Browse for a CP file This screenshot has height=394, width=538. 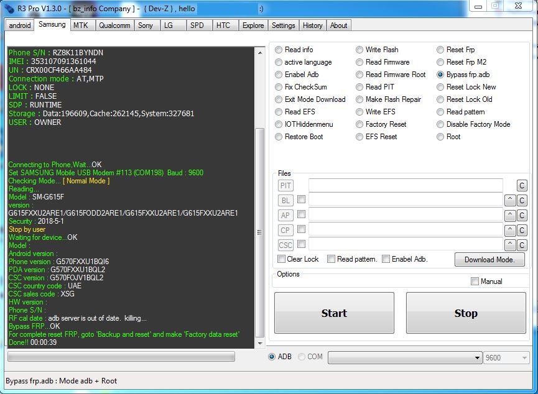[285, 230]
